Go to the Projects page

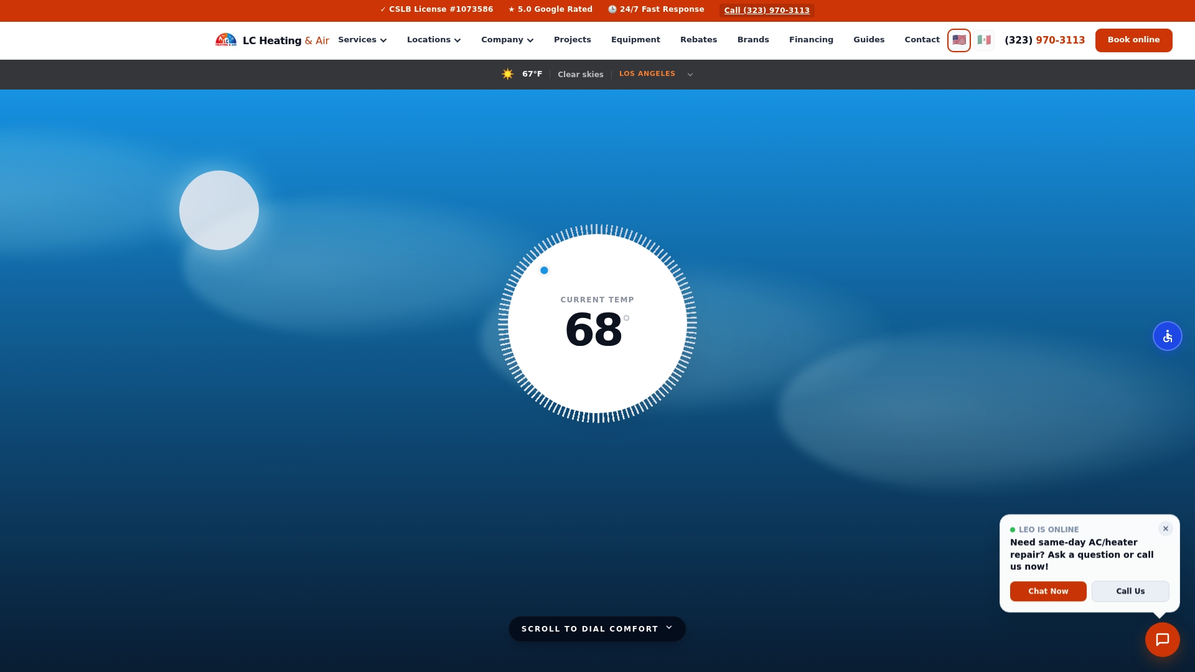pyautogui.click(x=573, y=40)
